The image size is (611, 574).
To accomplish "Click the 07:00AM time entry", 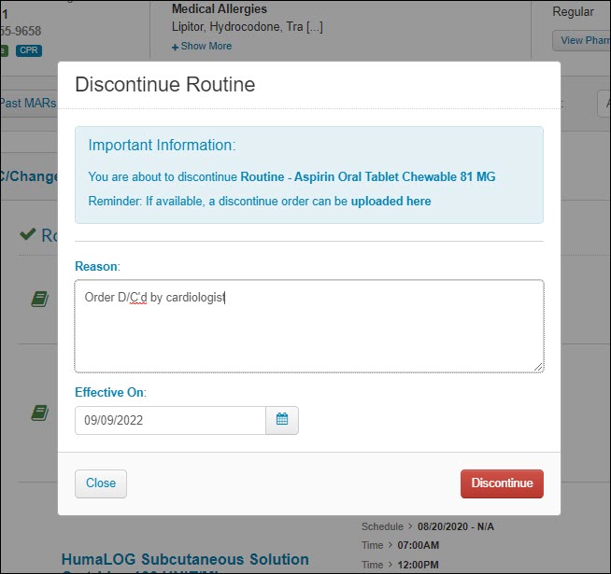I will [x=419, y=545].
